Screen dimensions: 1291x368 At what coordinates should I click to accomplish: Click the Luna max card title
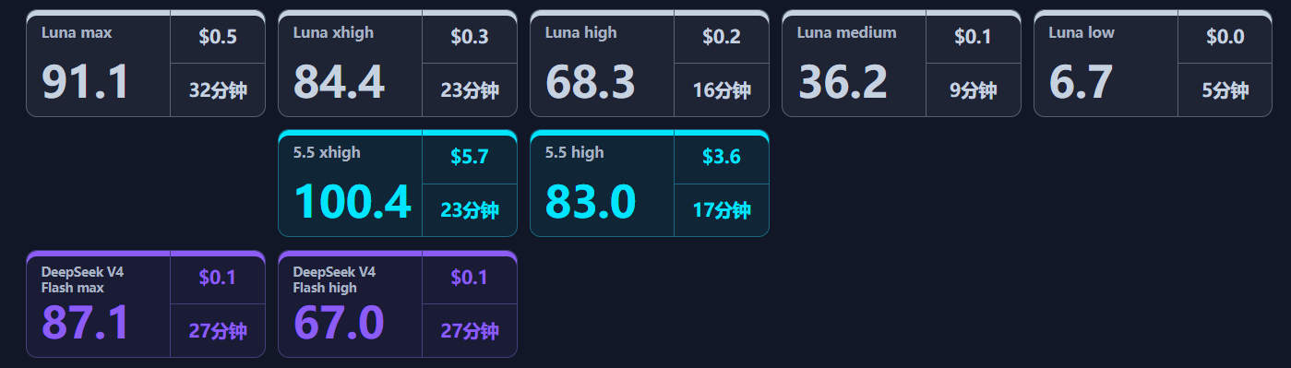tap(77, 33)
